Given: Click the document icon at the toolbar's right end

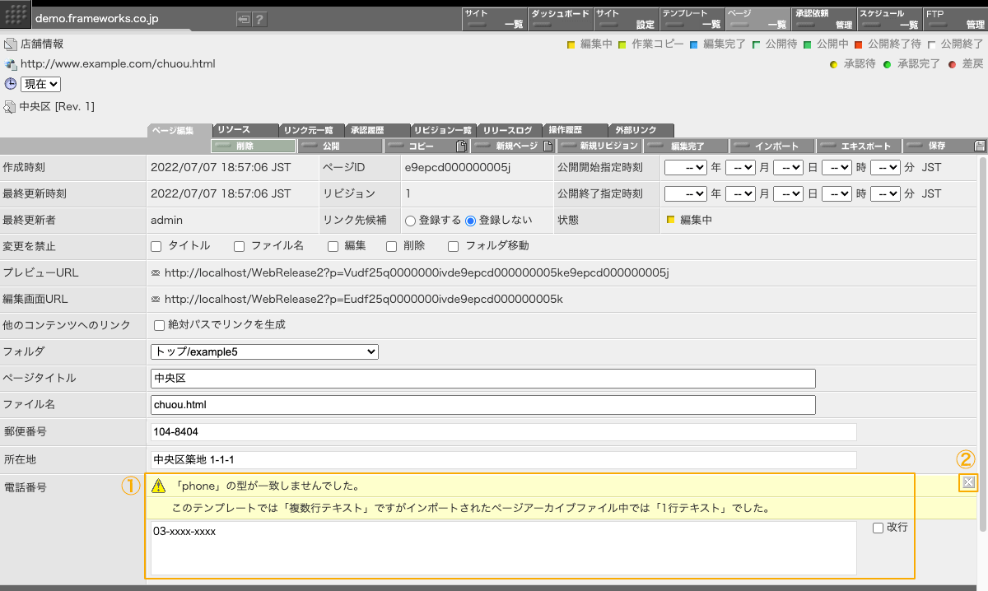Looking at the screenshot, I should 981,145.
